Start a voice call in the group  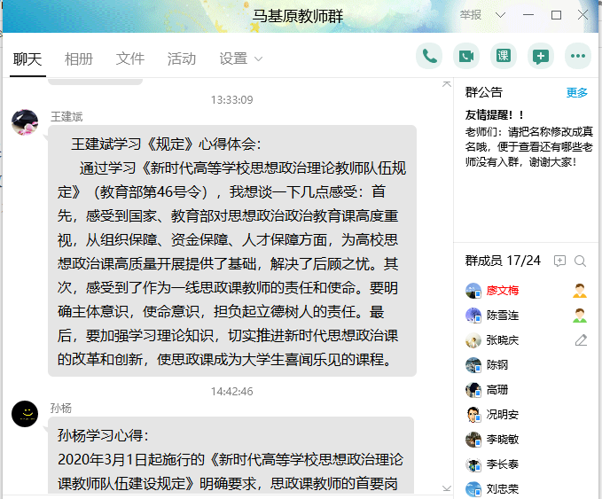coord(429,57)
